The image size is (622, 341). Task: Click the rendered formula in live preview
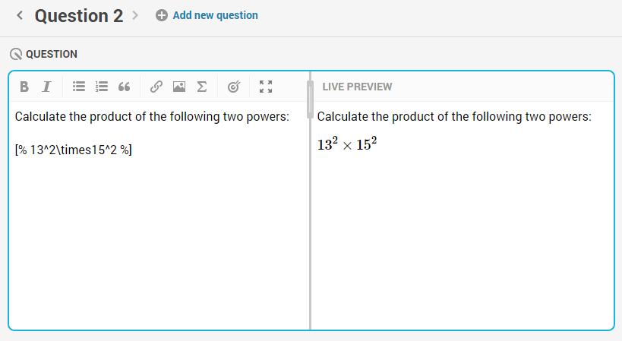point(347,144)
